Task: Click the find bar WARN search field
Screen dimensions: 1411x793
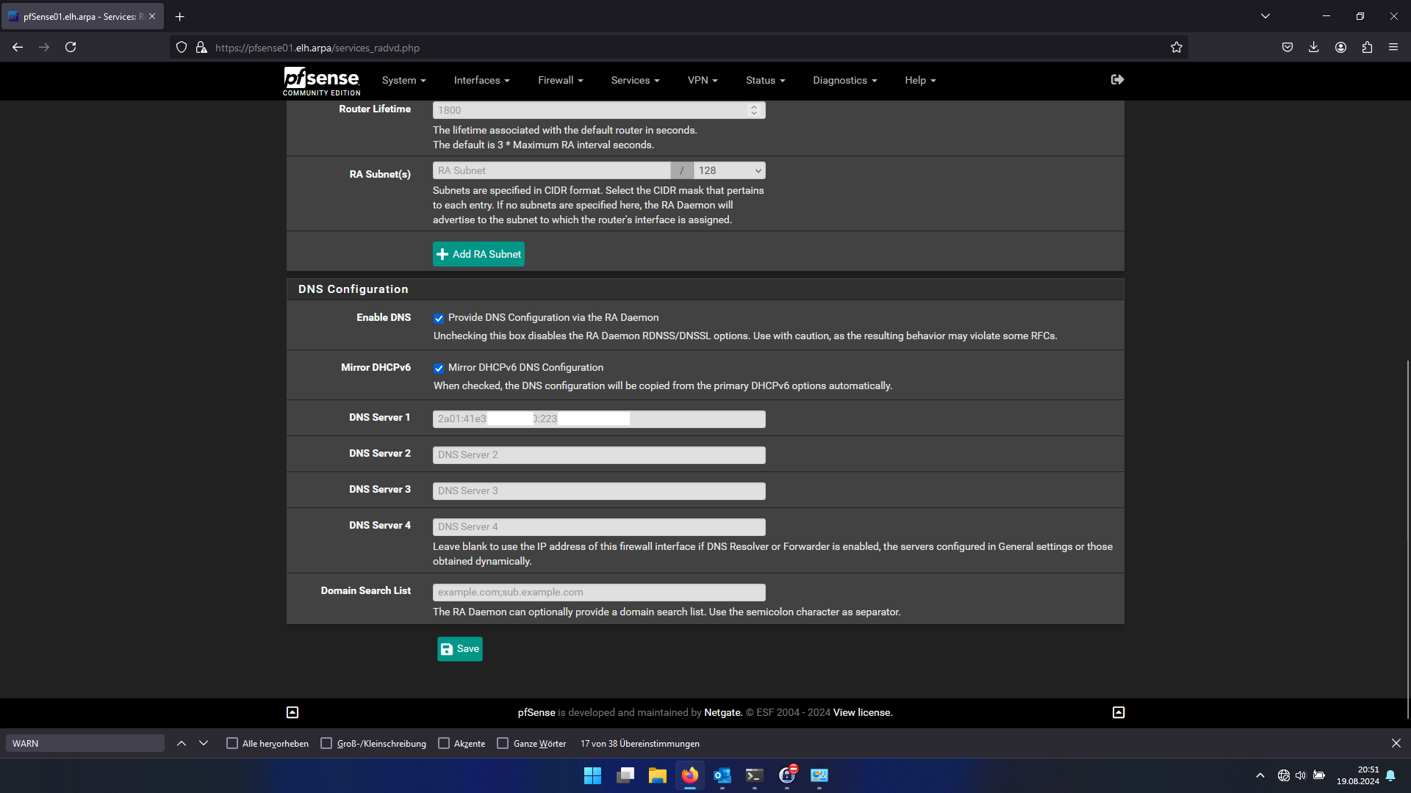Action: 85,743
